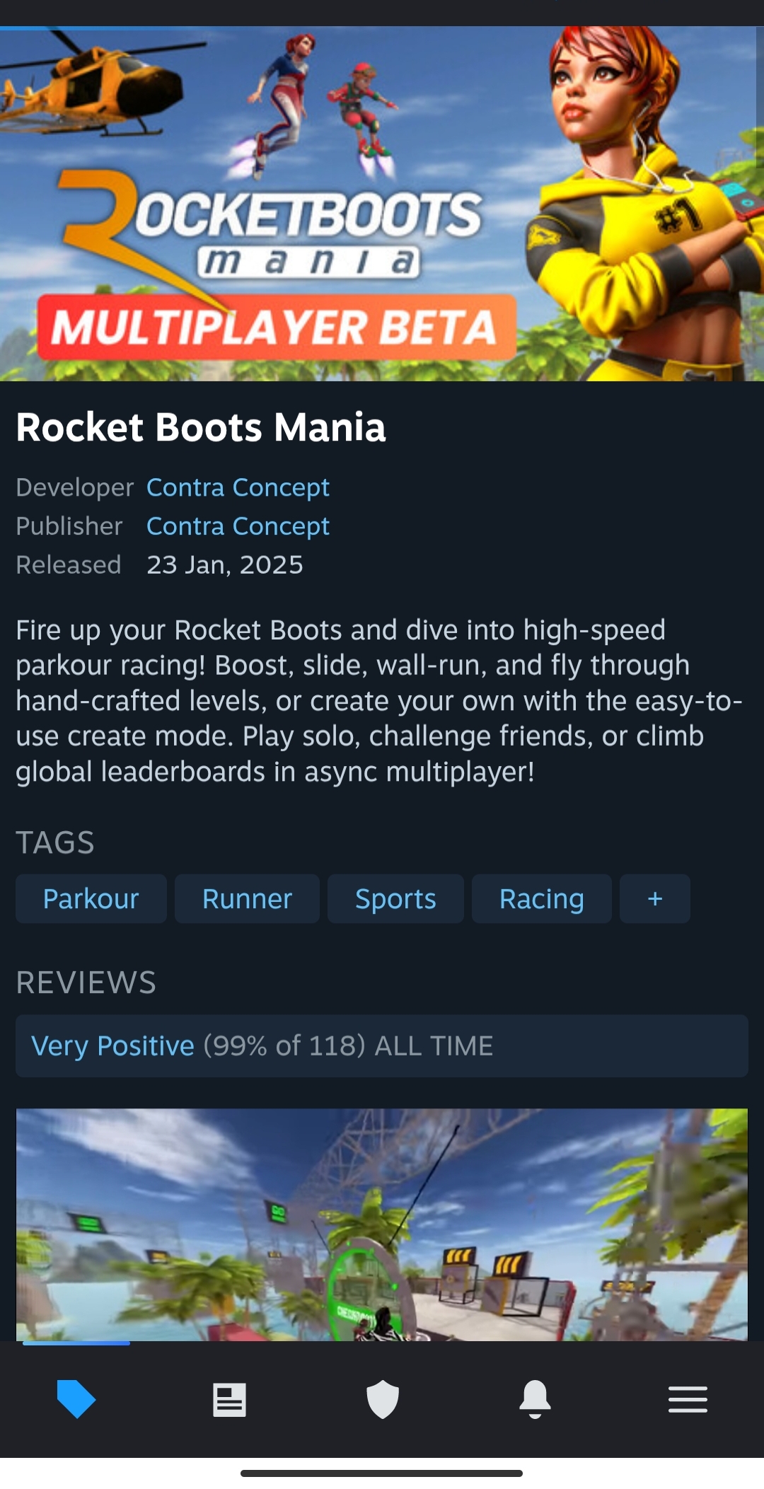The height and width of the screenshot is (1489, 764).
Task: Click the release date 23 Jan, 2025
Action: [225, 564]
